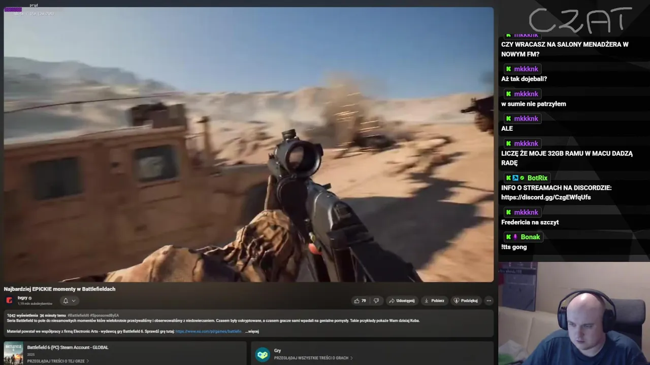Click the video title Najbardziej EPICKIE momenty
650x365 pixels.
59,289
